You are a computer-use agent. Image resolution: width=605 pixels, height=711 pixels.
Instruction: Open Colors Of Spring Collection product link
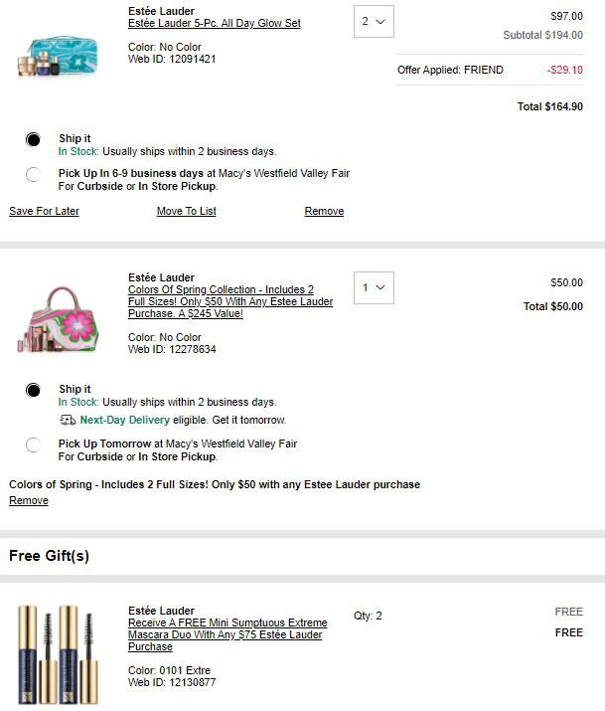point(229,301)
